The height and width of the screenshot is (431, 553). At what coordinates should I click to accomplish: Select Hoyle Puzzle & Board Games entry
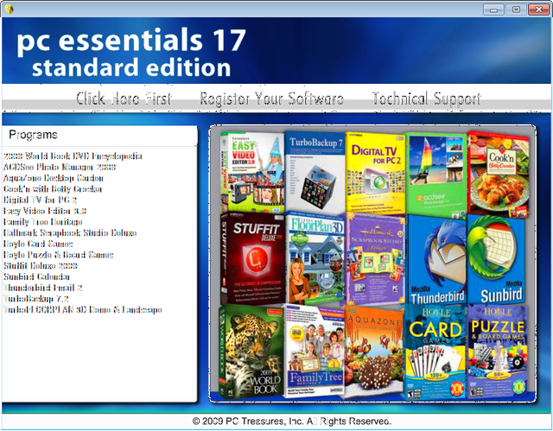click(x=58, y=255)
